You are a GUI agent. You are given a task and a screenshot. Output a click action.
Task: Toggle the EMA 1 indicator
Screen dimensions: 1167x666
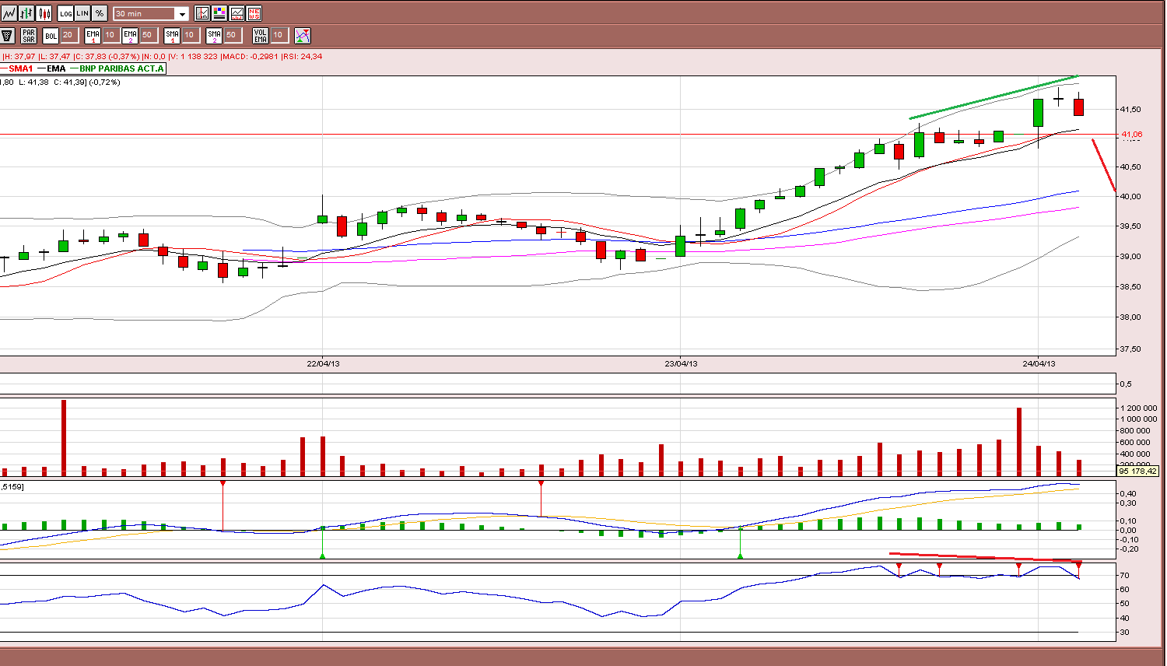pyautogui.click(x=93, y=36)
